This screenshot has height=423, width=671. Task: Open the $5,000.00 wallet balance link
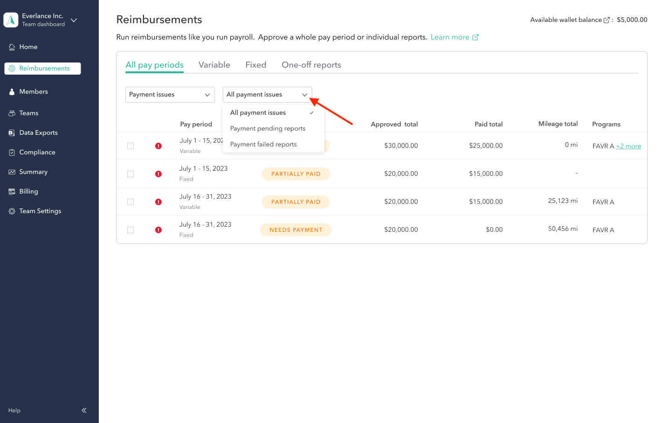[632, 20]
